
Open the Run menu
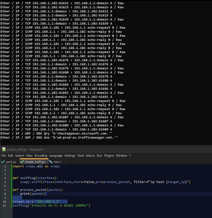pyautogui.click(x=99, y=155)
